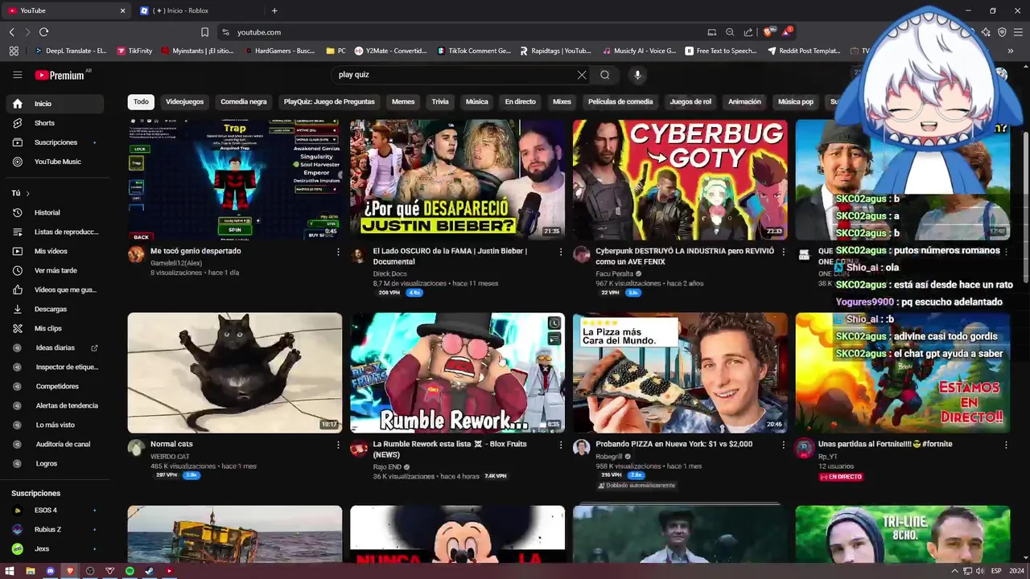The width and height of the screenshot is (1030, 579).
Task: Open options menu for Probando PIZZA video
Action: click(784, 445)
